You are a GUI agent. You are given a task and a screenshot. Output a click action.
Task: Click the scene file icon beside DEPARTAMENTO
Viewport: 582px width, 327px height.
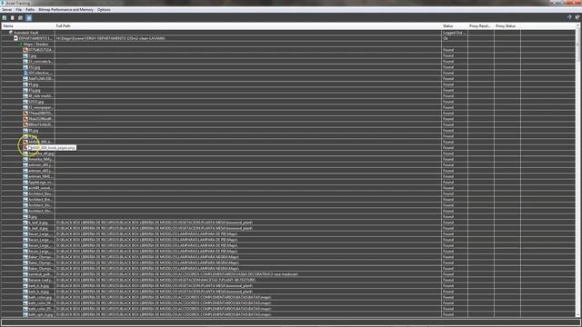click(x=16, y=38)
